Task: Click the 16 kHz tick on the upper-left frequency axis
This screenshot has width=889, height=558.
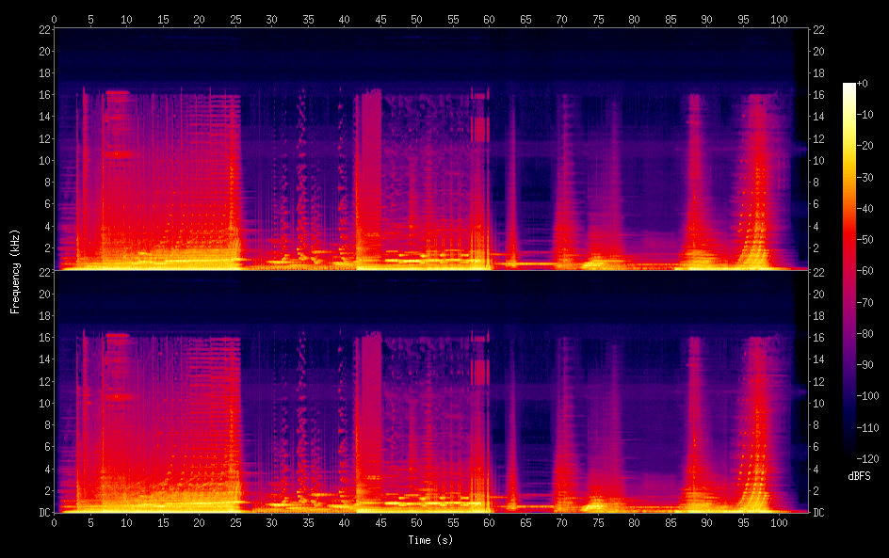Action: [x=43, y=95]
